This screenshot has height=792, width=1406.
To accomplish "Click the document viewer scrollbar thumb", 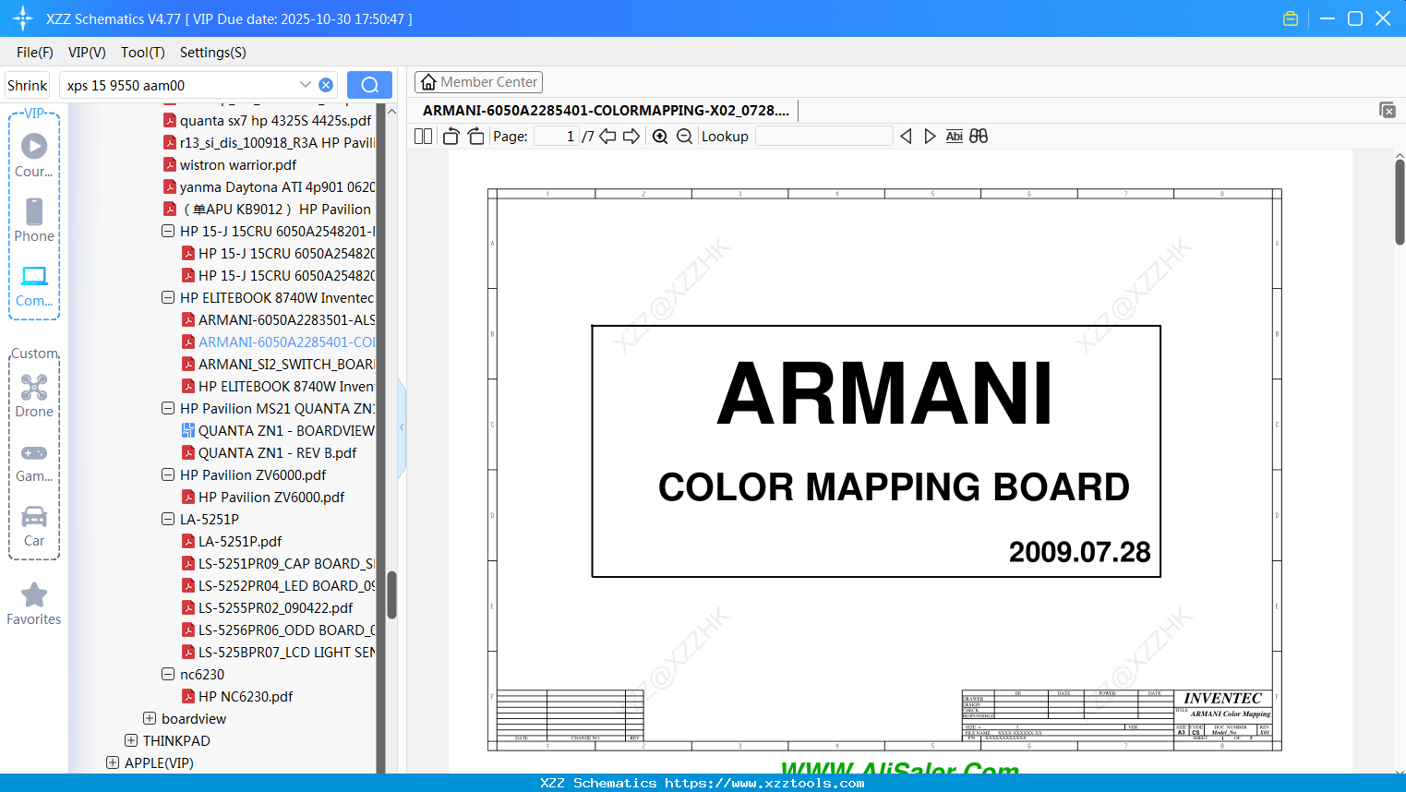I will point(1400,201).
